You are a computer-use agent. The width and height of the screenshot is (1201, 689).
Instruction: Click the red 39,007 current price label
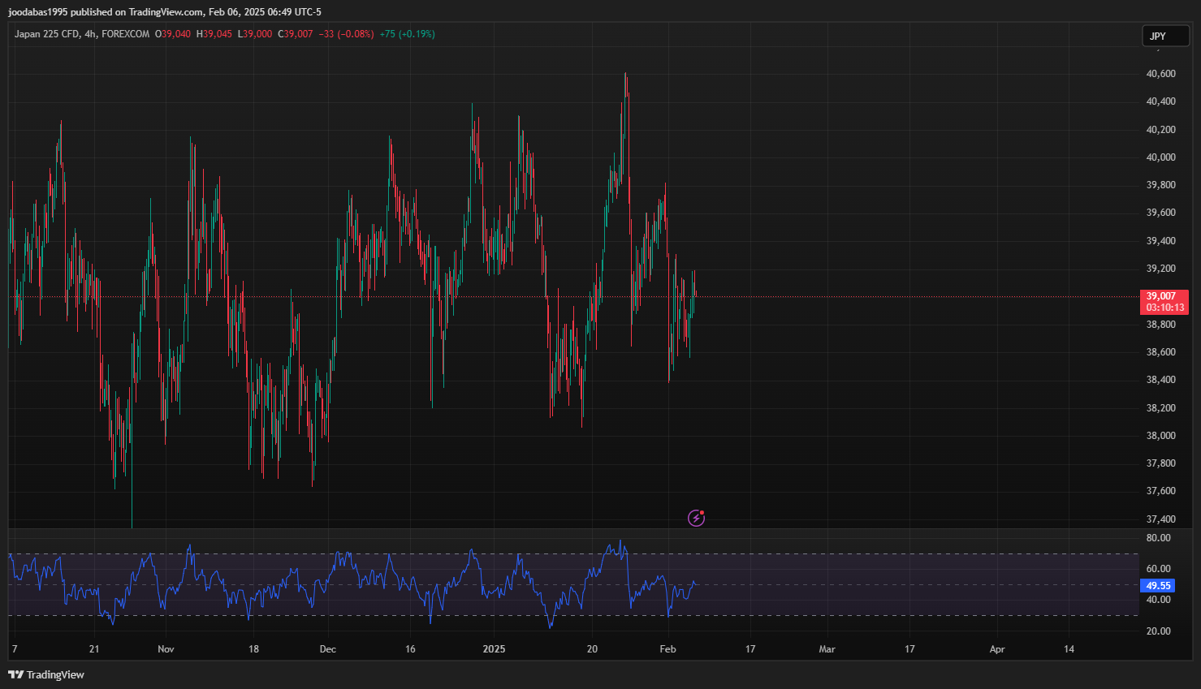click(x=1161, y=296)
